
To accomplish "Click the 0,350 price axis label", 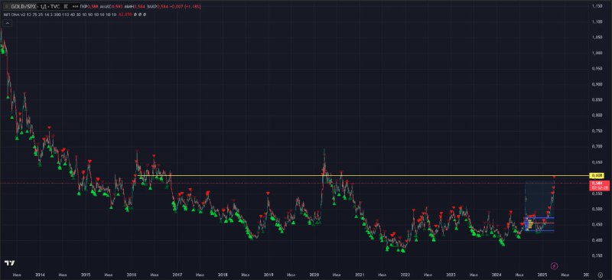I will click(x=597, y=256).
